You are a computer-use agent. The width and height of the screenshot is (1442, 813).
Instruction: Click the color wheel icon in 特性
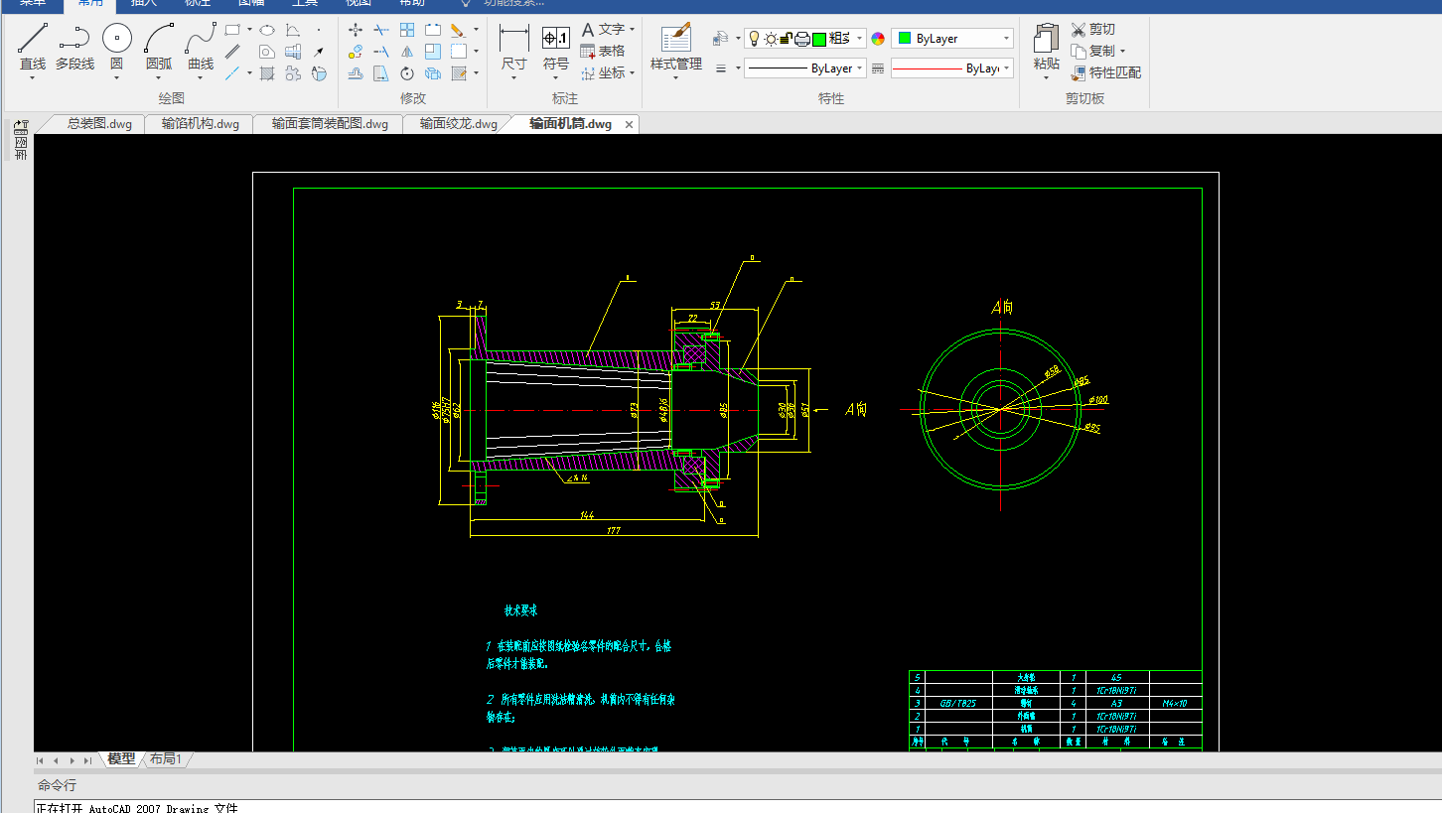[x=878, y=39]
